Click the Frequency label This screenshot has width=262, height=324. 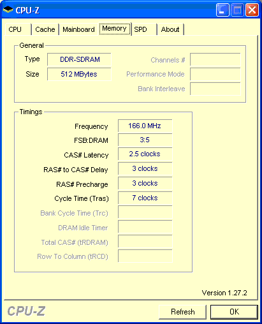(91, 126)
